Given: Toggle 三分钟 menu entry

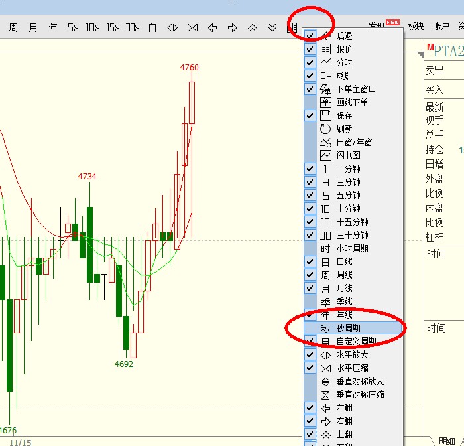Looking at the screenshot, I should tap(353, 182).
